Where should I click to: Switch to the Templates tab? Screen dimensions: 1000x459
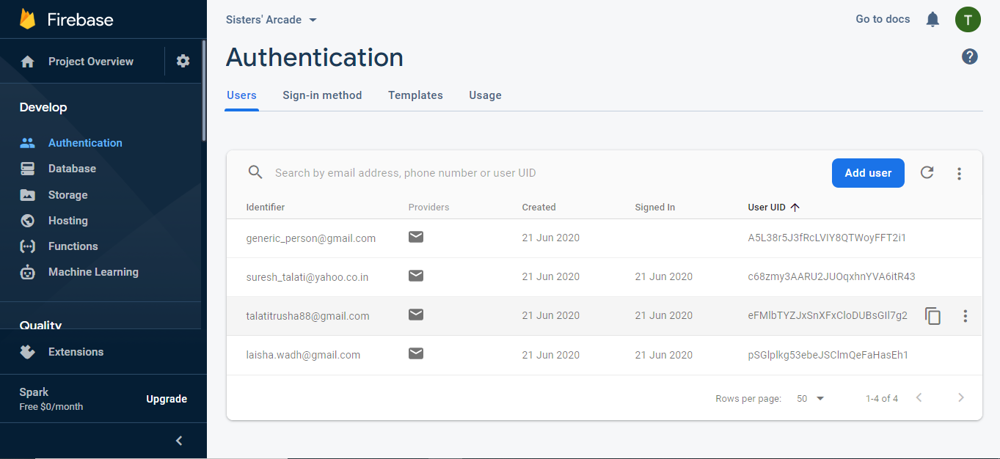point(415,95)
